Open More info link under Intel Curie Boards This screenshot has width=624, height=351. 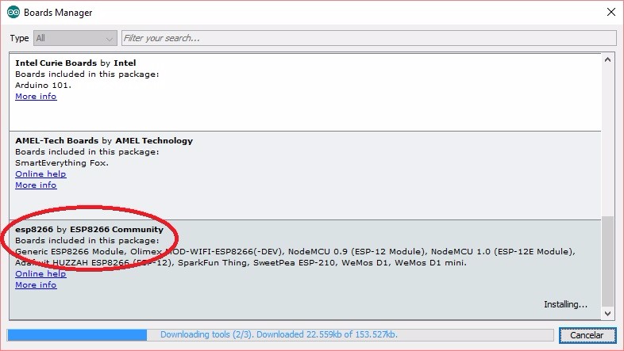coord(36,97)
